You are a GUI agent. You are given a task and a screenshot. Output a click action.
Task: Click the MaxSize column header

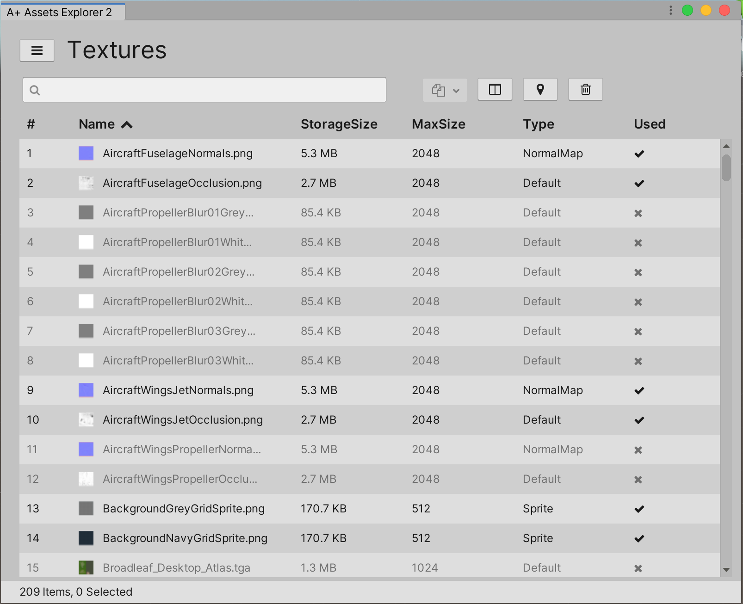coord(439,124)
